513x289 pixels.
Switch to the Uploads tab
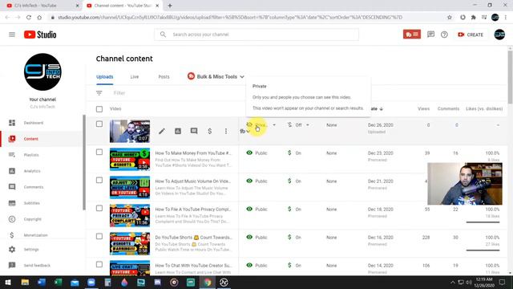pos(105,77)
